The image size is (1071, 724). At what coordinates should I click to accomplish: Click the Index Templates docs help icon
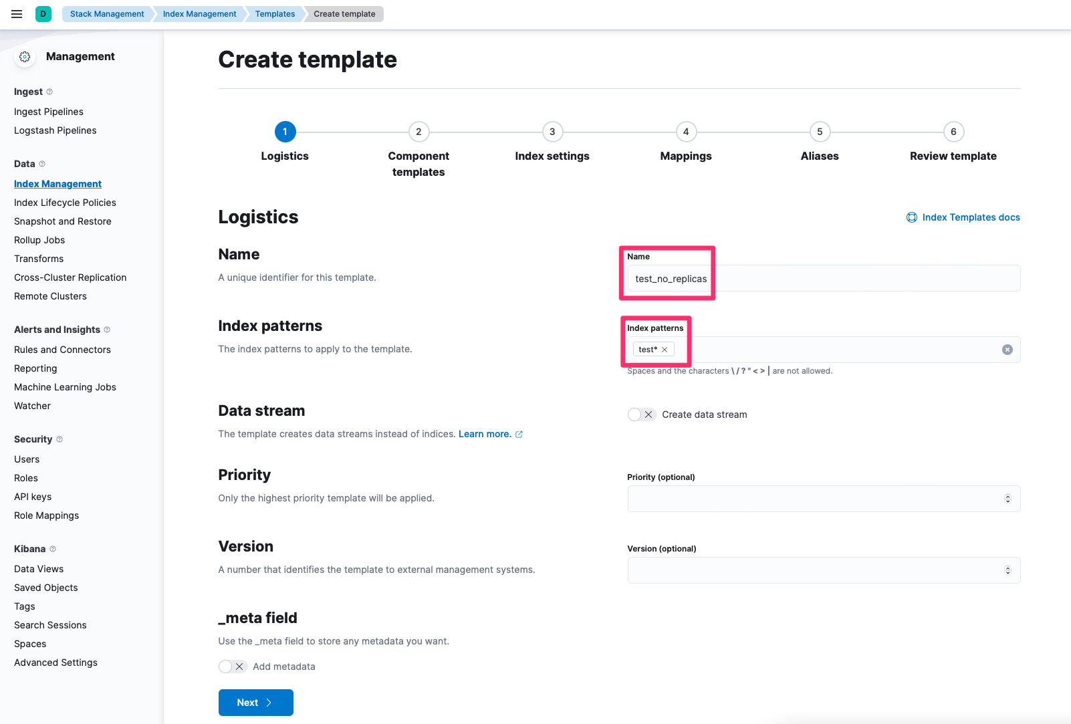point(911,217)
